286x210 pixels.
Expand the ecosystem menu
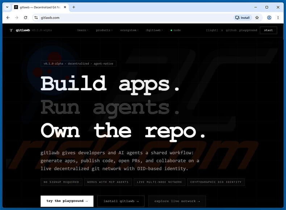(x=129, y=30)
